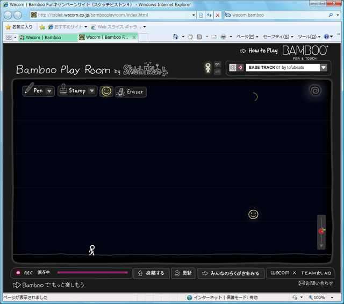
Task: Pick the smiley face stamp button
Action: pos(106,91)
